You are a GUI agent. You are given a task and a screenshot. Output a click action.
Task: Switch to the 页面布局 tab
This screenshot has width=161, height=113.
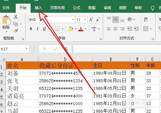57,8
